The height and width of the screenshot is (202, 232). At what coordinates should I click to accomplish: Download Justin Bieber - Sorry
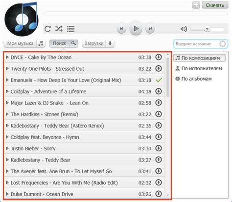point(159,148)
